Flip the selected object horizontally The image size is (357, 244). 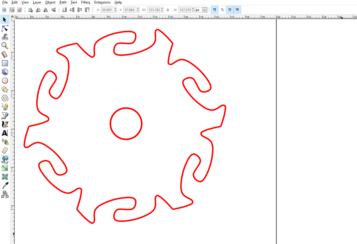pyautogui.click(x=46, y=10)
